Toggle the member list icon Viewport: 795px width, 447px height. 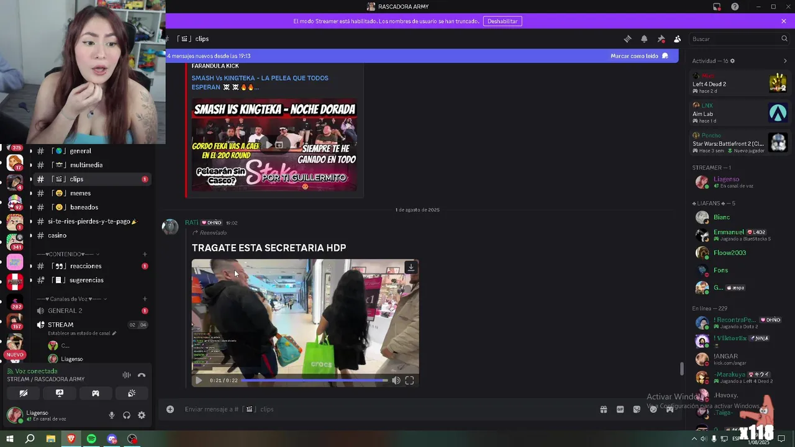(678, 38)
